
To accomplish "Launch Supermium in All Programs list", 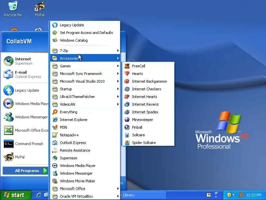I will (85, 158).
